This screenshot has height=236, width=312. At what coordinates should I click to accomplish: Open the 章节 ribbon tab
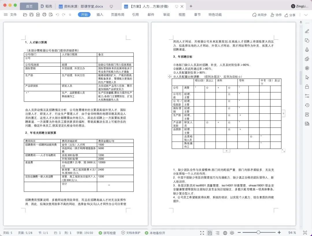[197, 15]
